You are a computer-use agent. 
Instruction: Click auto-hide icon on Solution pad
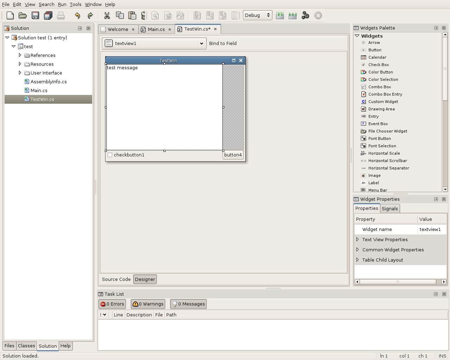80,28
